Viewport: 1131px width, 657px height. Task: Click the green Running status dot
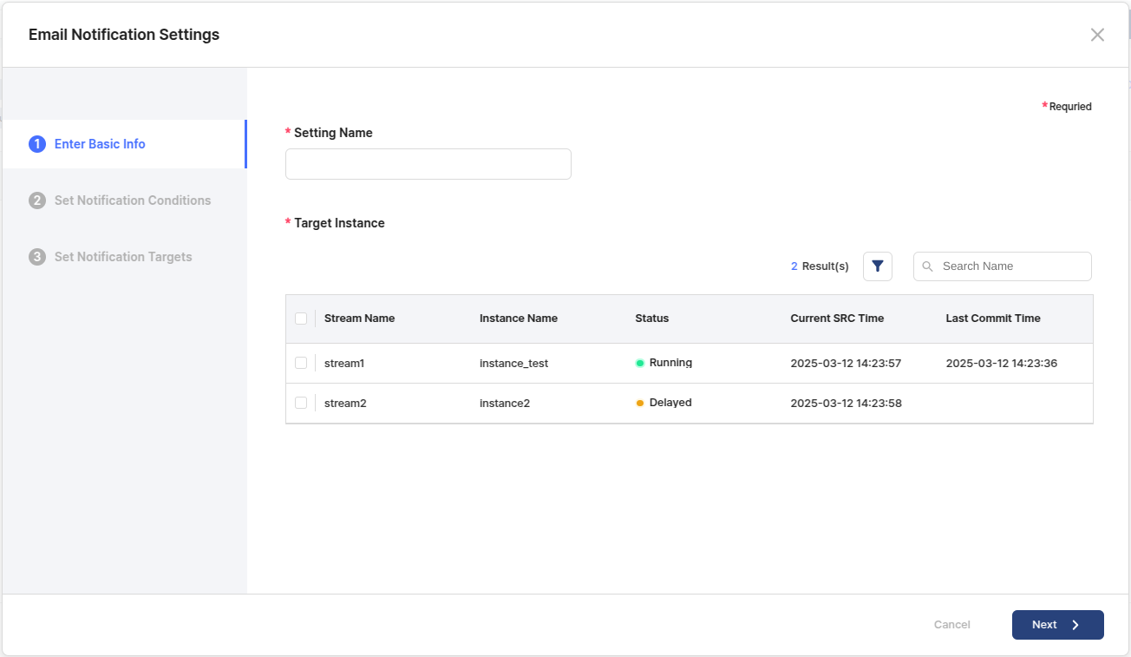(x=640, y=364)
